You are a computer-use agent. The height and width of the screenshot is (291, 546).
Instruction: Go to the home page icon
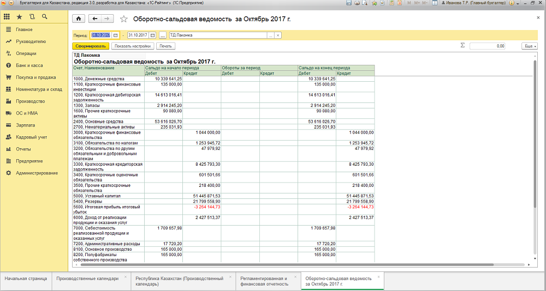79,19
